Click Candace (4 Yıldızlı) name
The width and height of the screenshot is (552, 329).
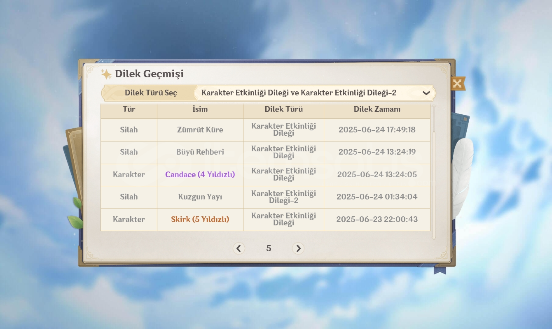click(200, 174)
